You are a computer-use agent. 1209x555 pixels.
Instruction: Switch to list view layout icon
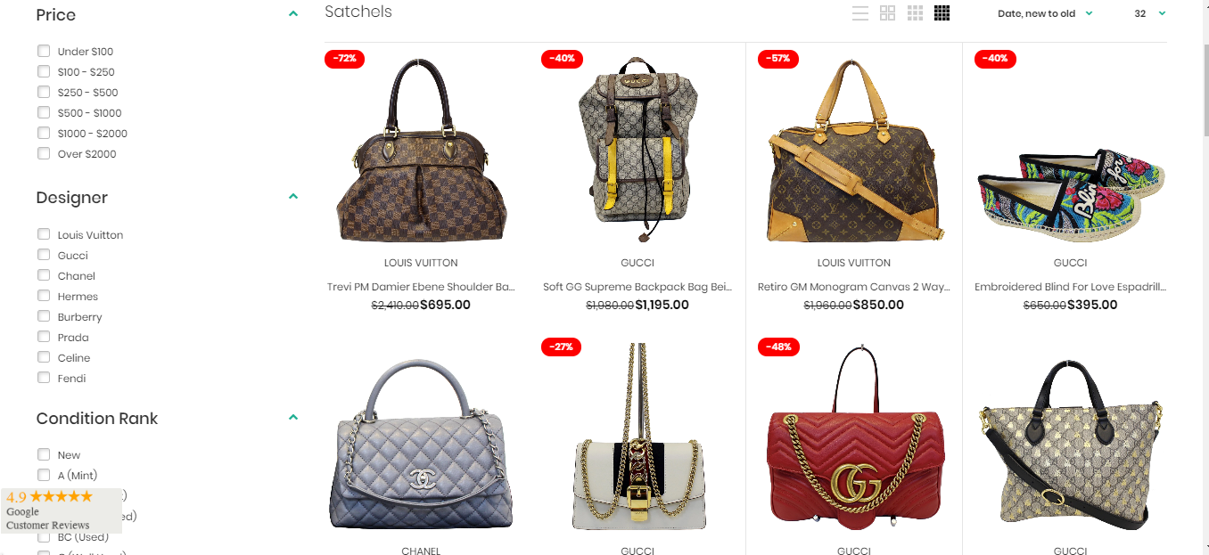click(x=860, y=13)
